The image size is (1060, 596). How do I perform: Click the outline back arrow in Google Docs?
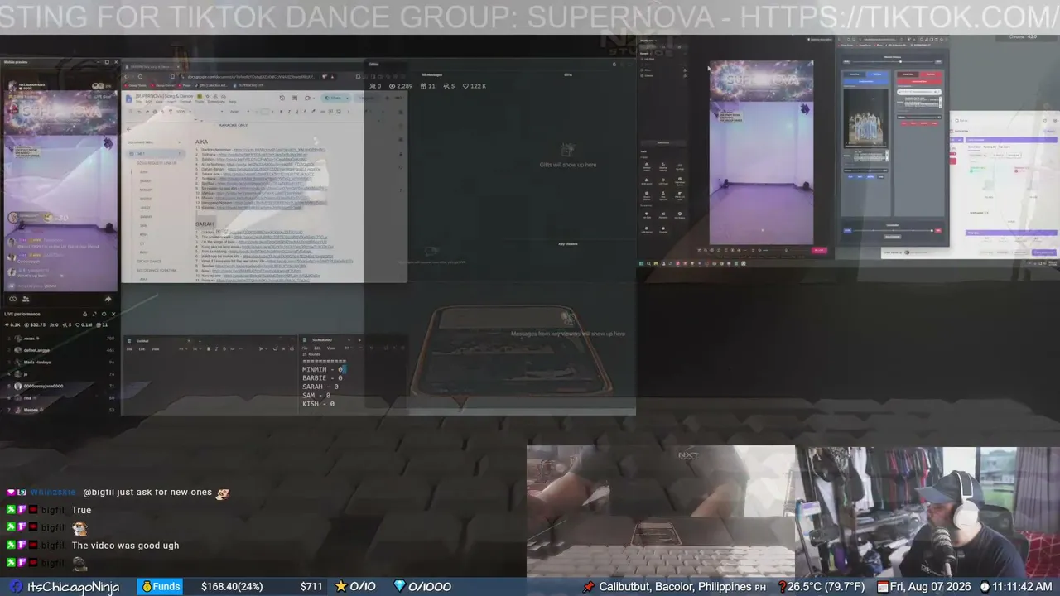[x=129, y=129]
